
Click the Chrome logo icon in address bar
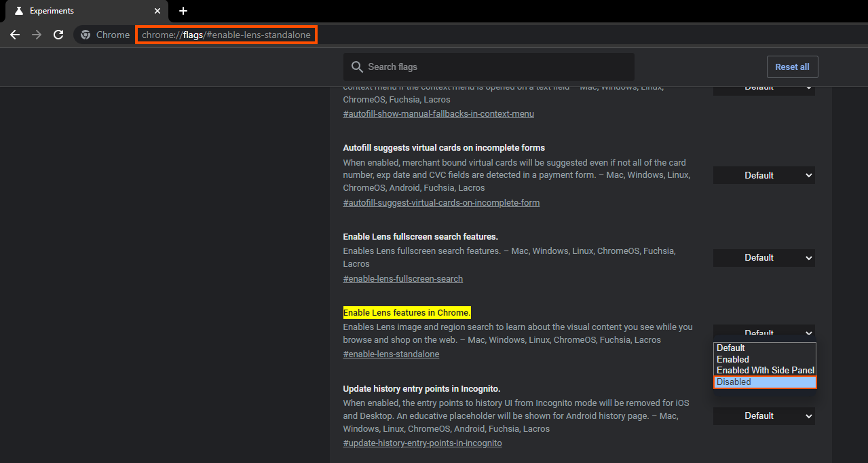(86, 35)
